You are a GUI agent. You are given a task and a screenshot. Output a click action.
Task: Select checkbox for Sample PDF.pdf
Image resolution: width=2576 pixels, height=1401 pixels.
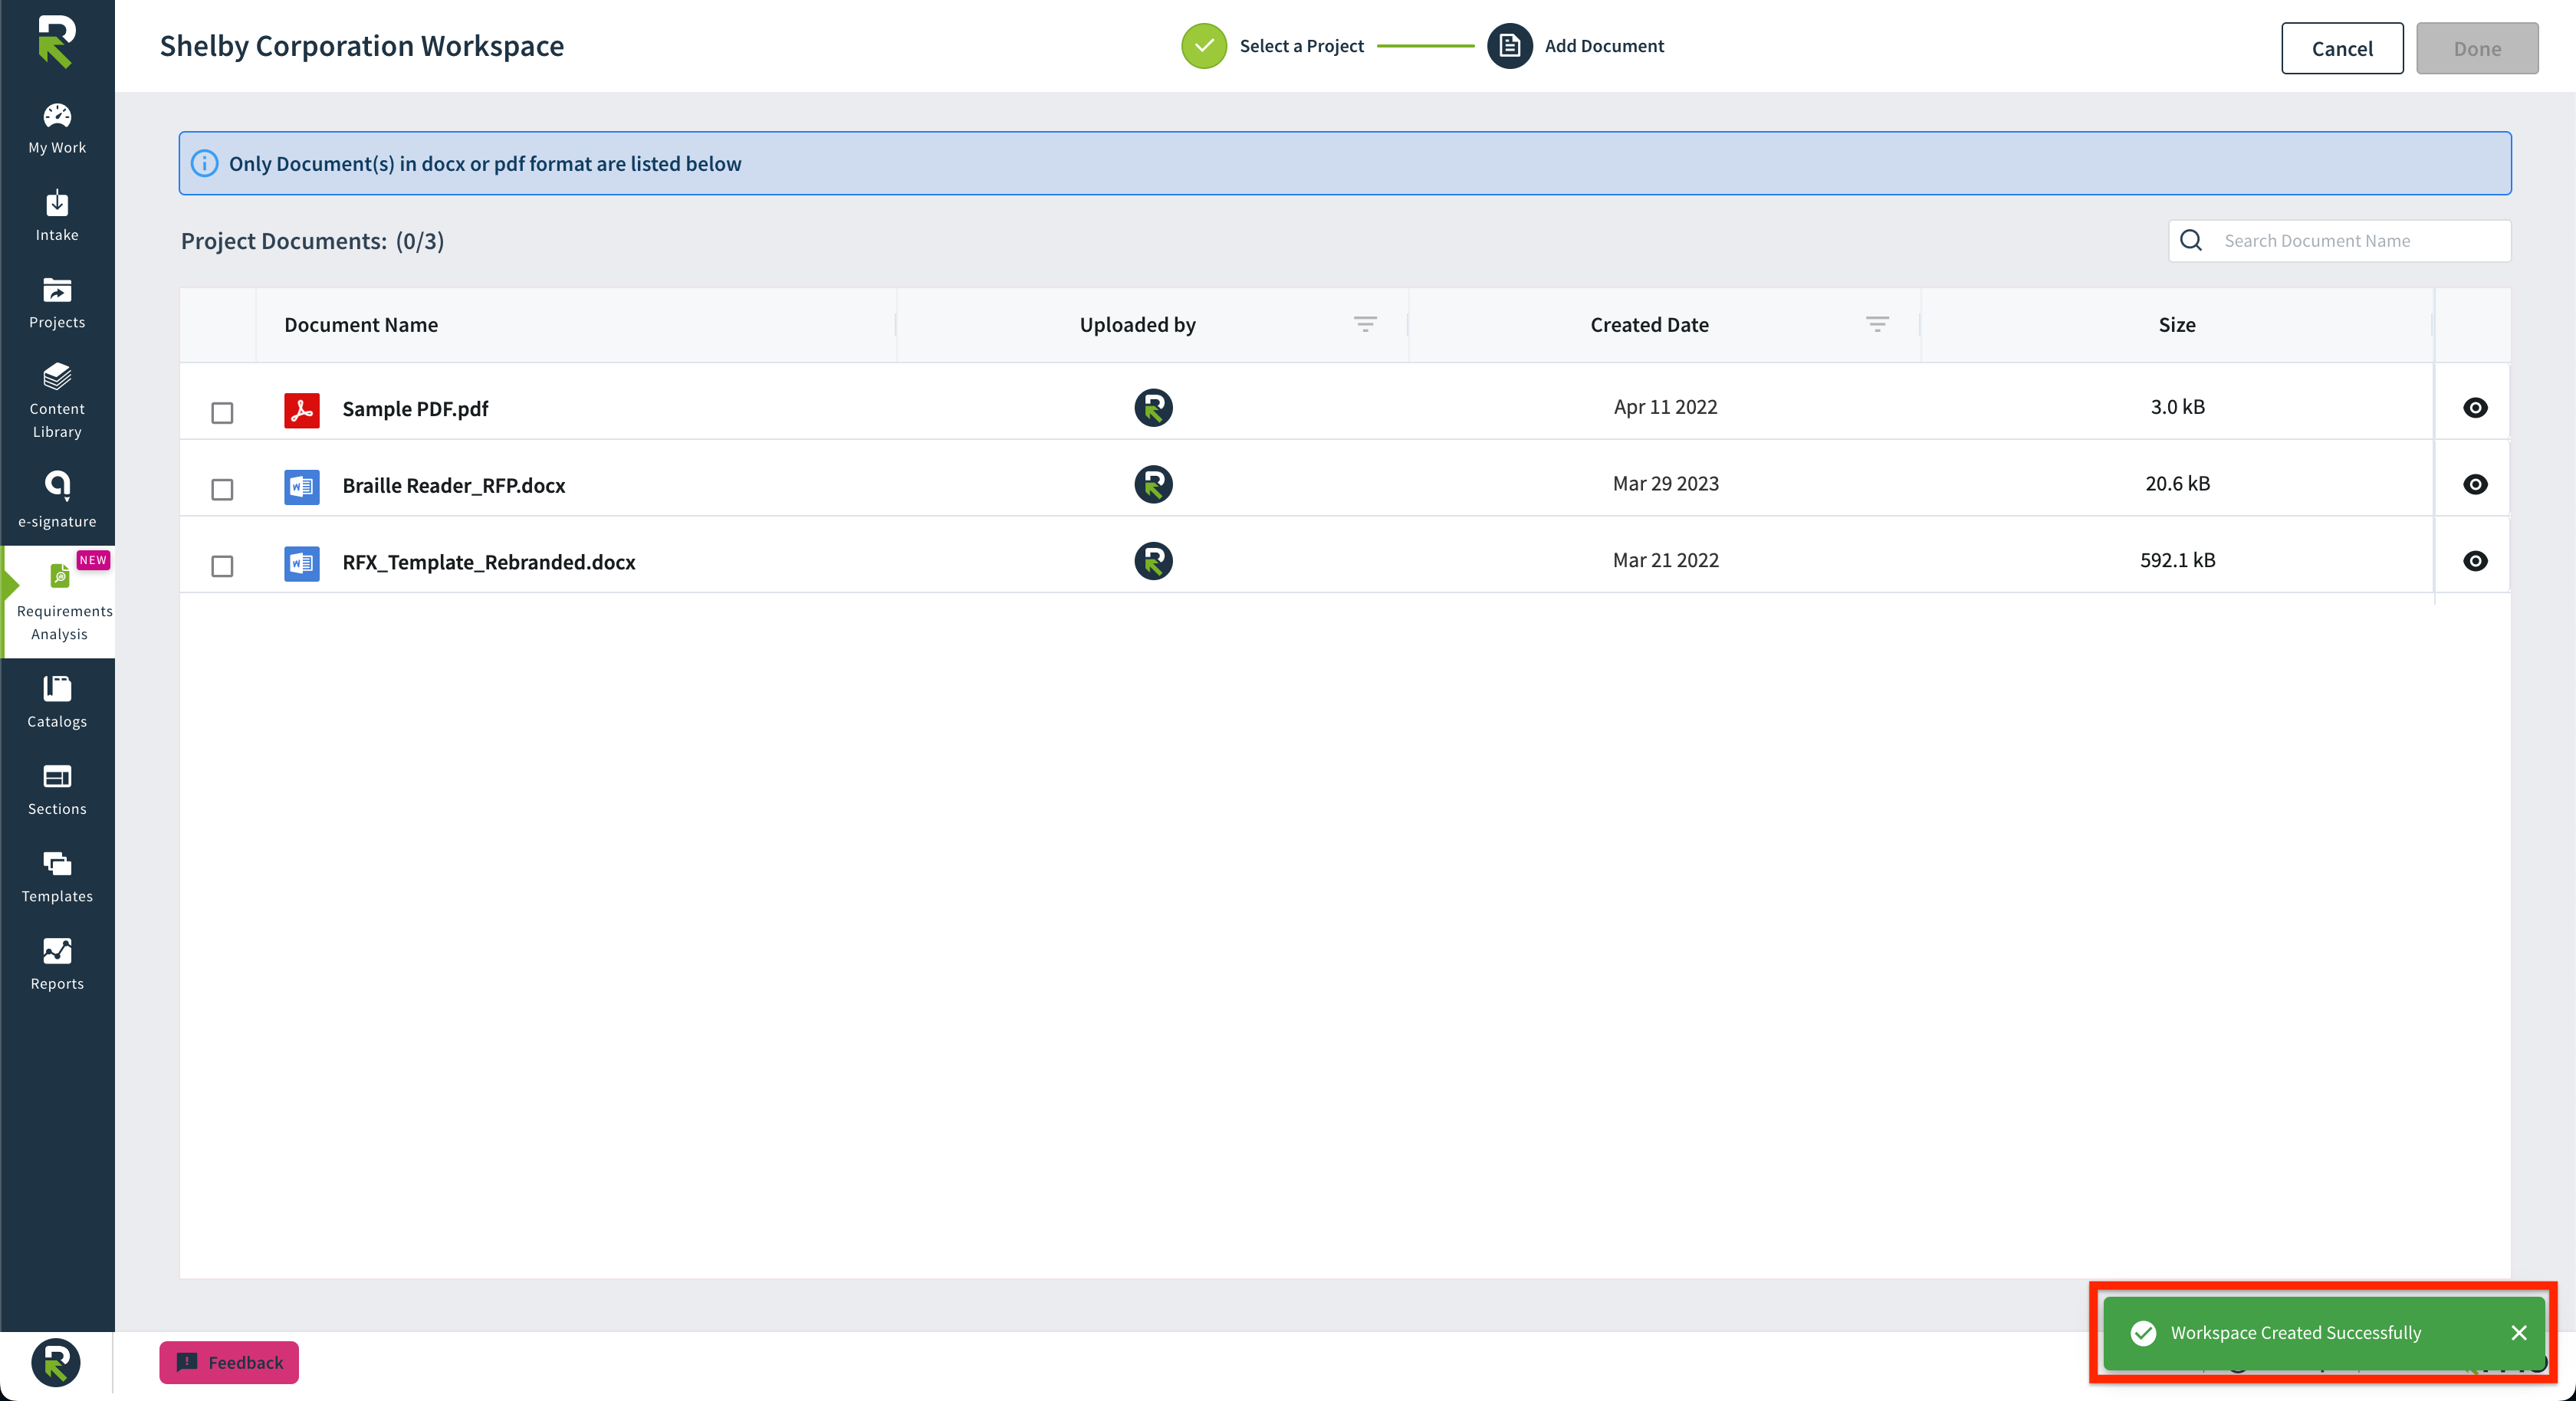coord(222,412)
